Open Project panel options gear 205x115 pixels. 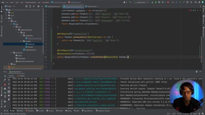click(38, 6)
